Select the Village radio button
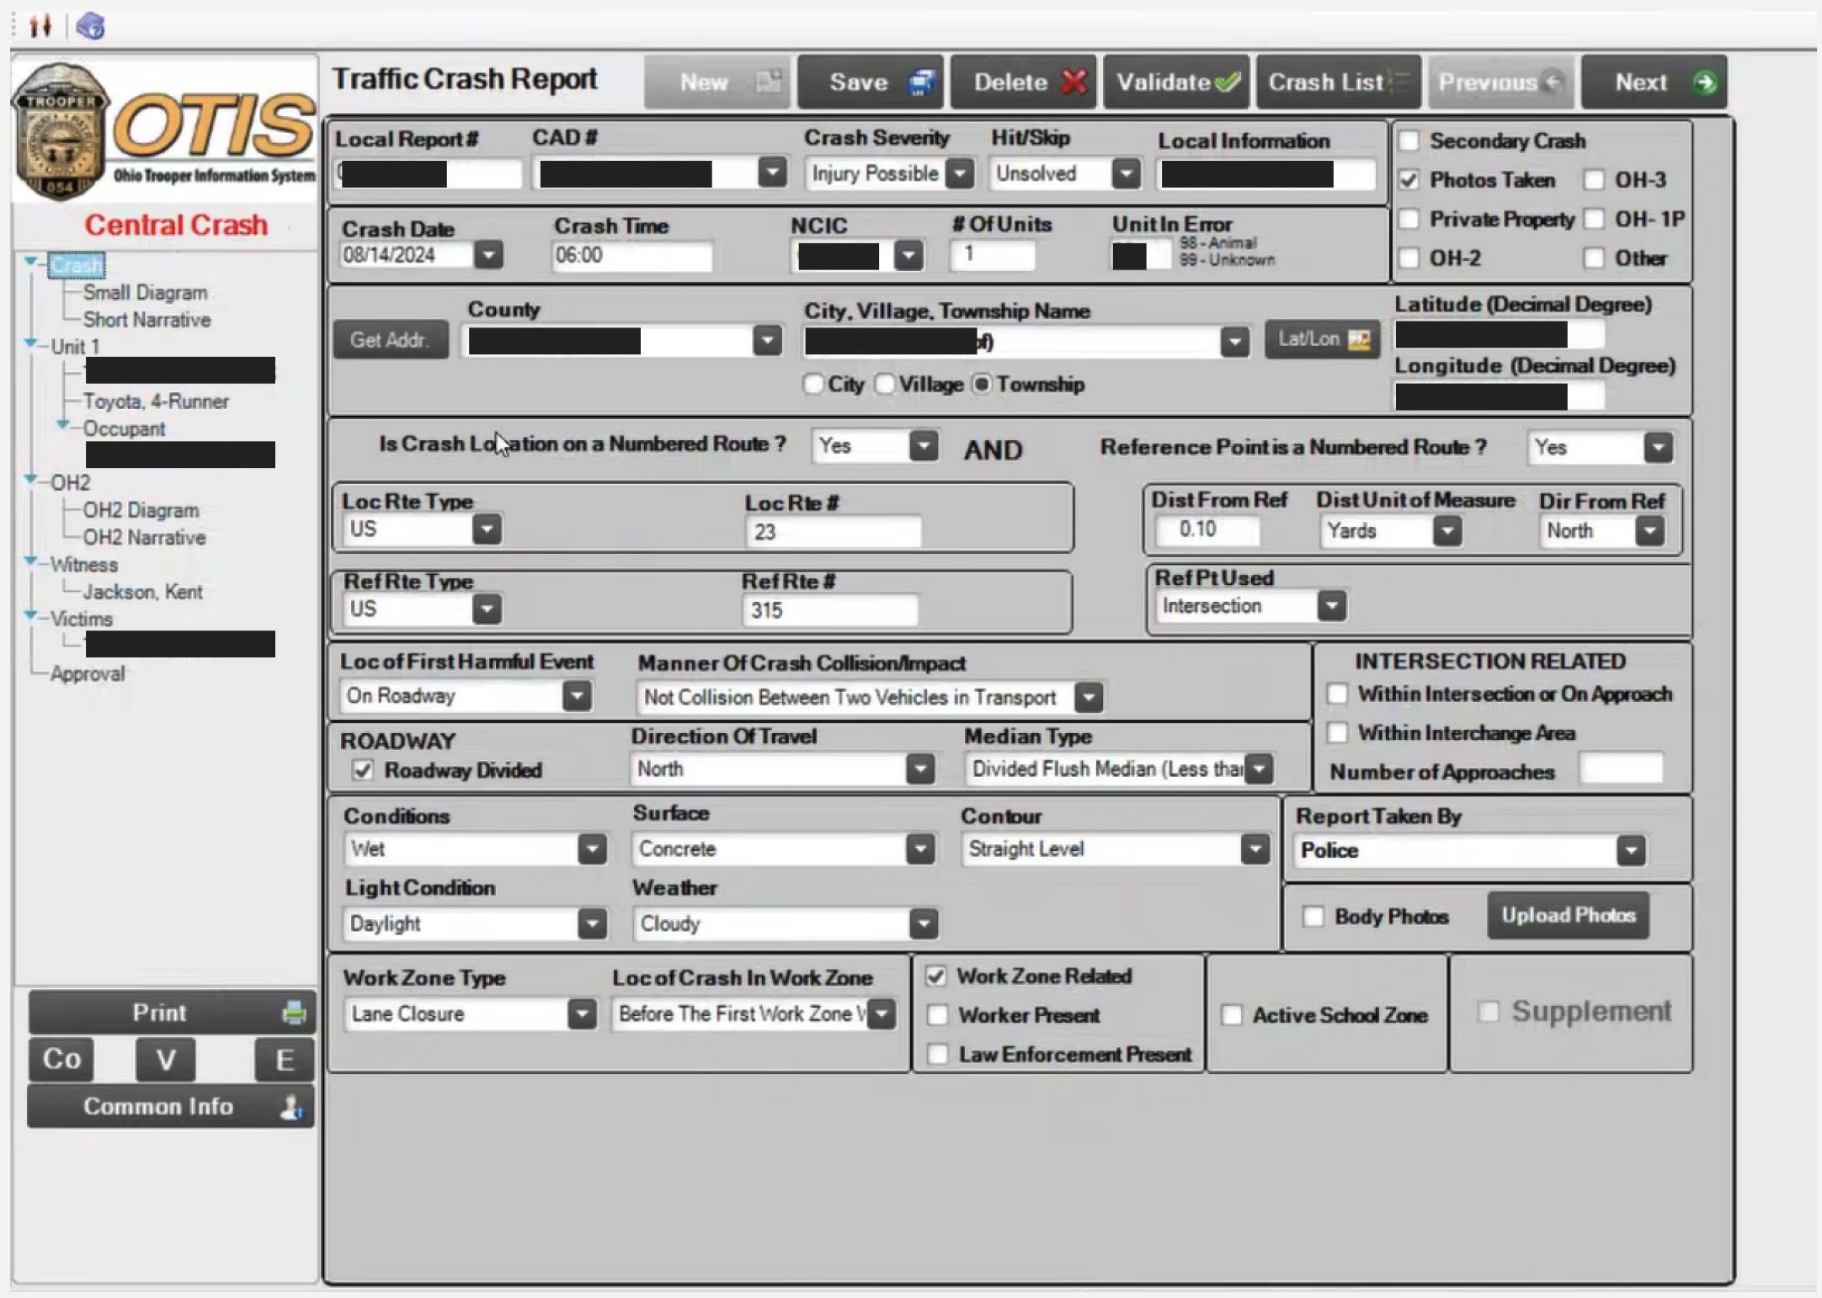The image size is (1822, 1298). coord(885,385)
